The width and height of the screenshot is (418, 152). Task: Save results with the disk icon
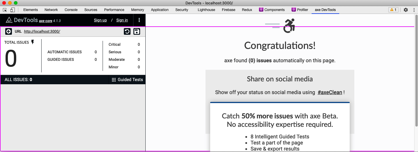137,31
